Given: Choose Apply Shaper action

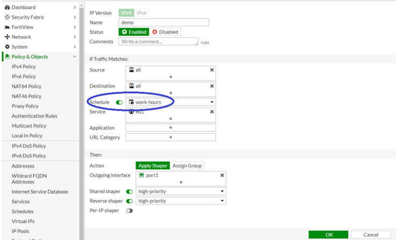Looking at the screenshot, I should tap(153, 165).
